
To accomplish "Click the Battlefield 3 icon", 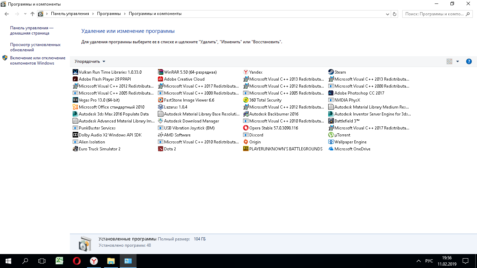I will tap(331, 121).
